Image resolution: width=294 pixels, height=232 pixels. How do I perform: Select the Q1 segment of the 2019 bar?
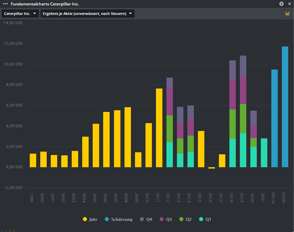pyautogui.click(x=243, y=150)
